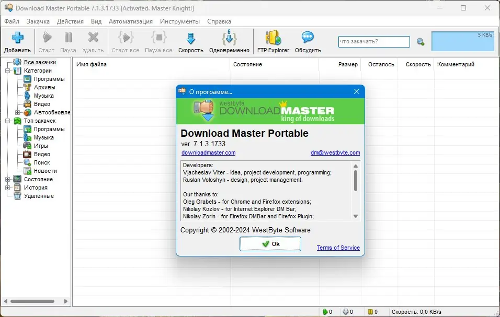Expand the Автообновление tree node
500x317 pixels.
pos(18,112)
